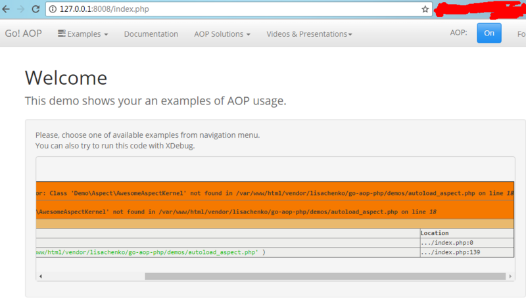Click the Welcome heading text

pyautogui.click(x=66, y=77)
